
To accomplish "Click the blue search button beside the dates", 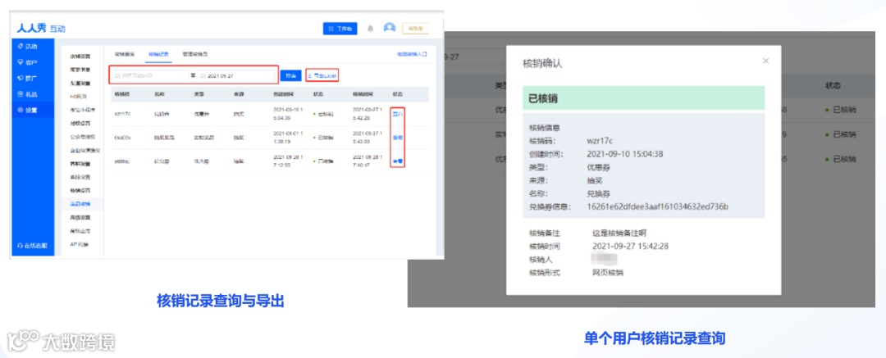I will (291, 75).
